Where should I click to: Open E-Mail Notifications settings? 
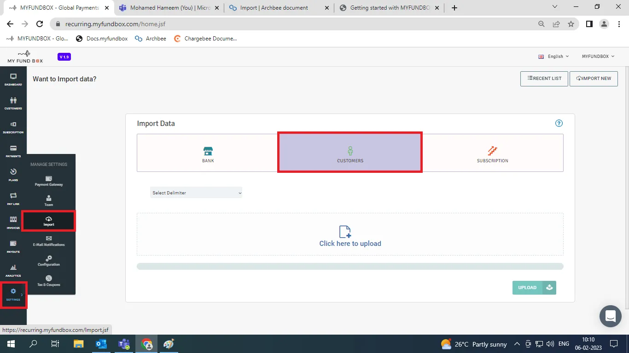[x=49, y=241]
